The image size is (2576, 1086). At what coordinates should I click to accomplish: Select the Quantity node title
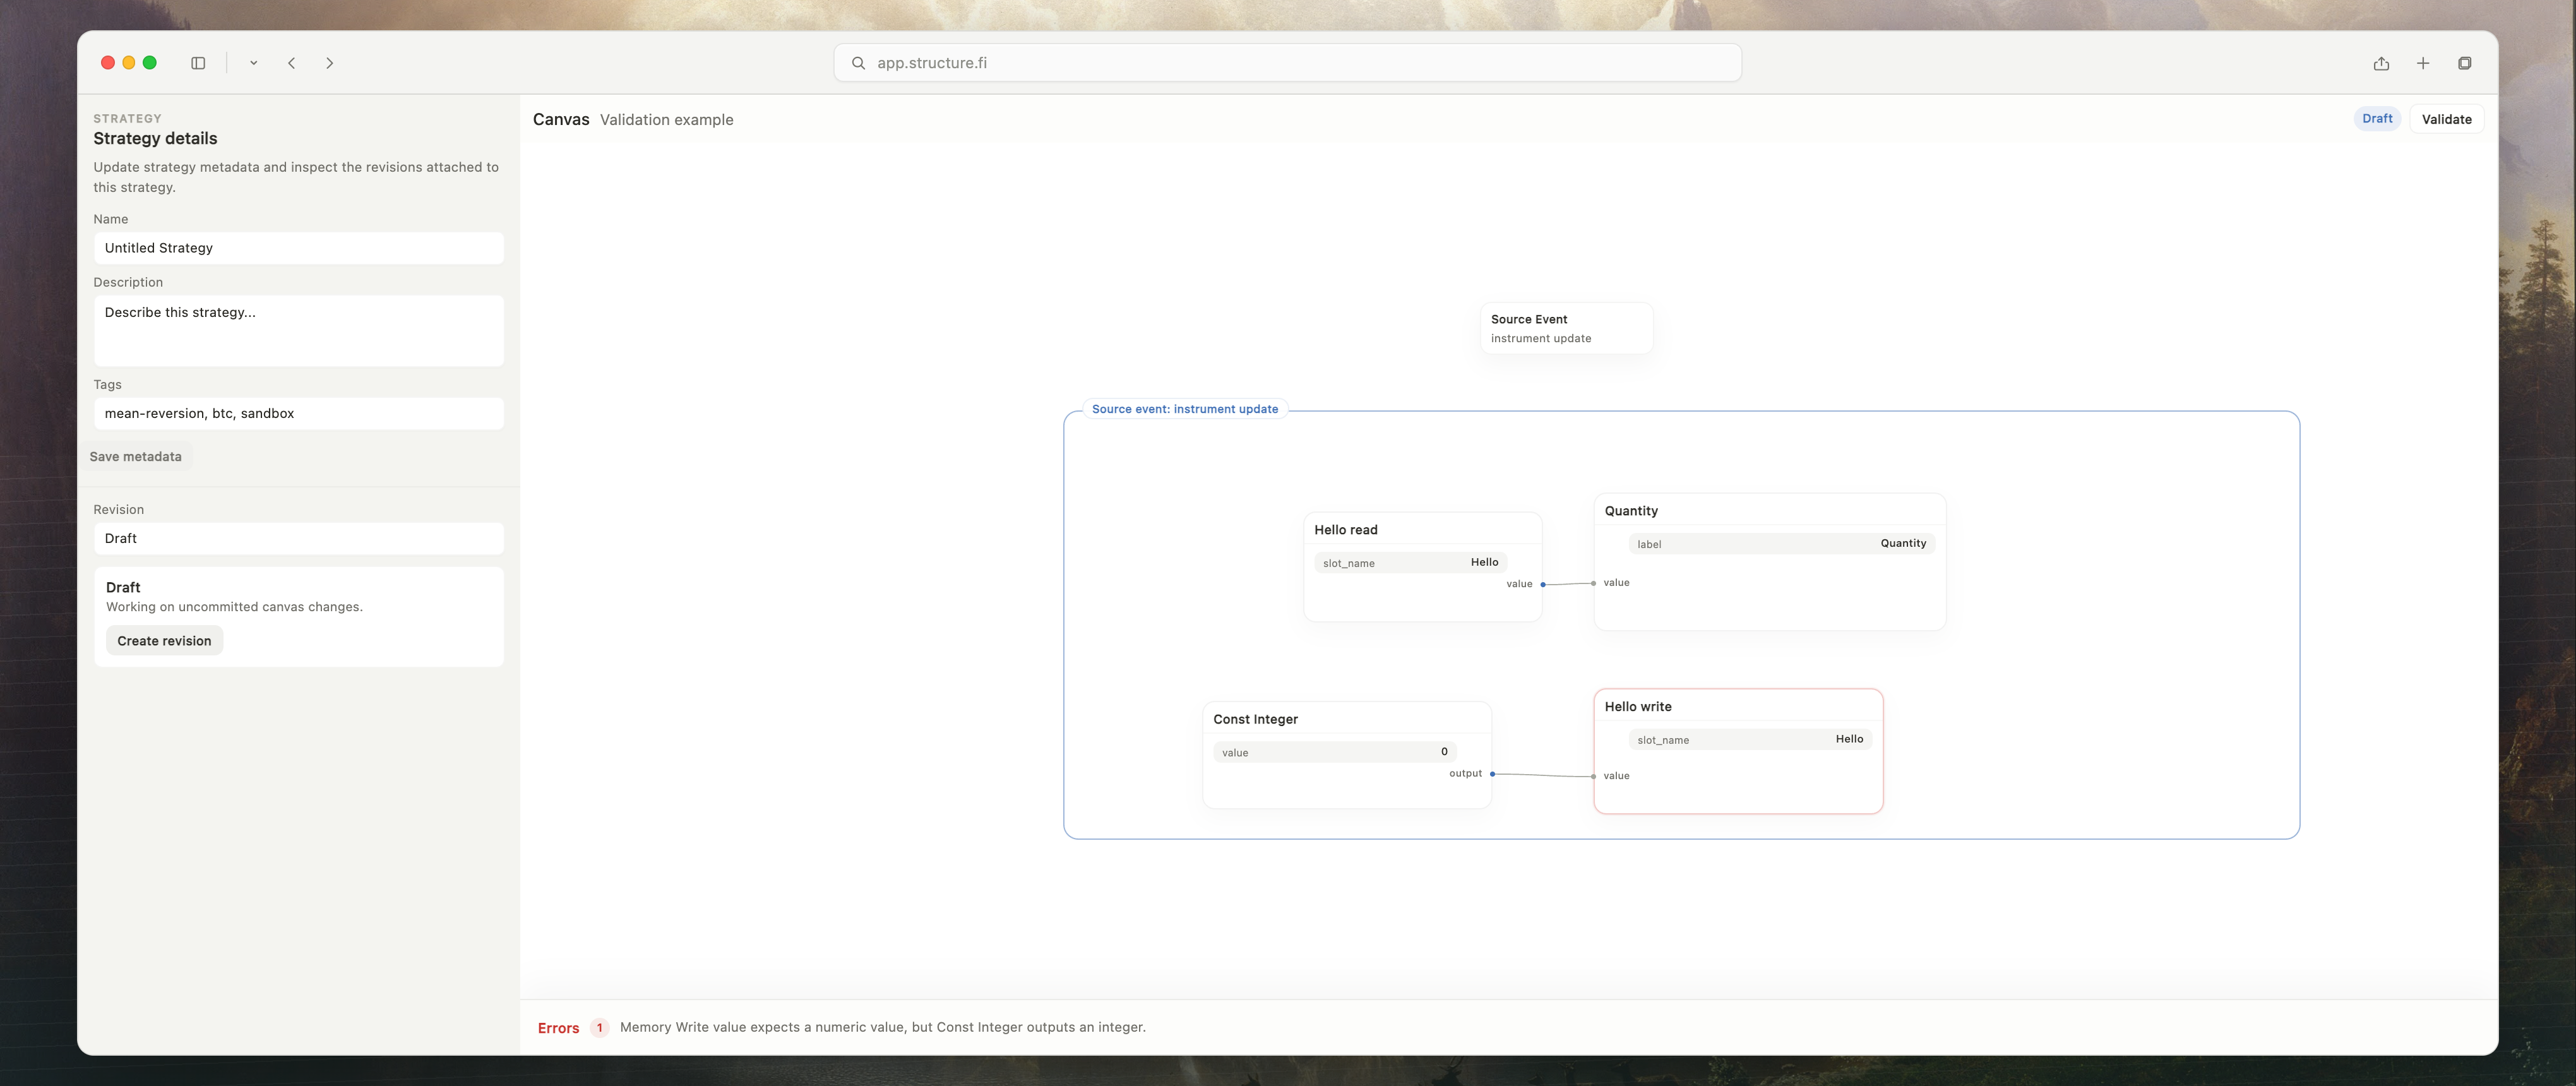click(1631, 511)
